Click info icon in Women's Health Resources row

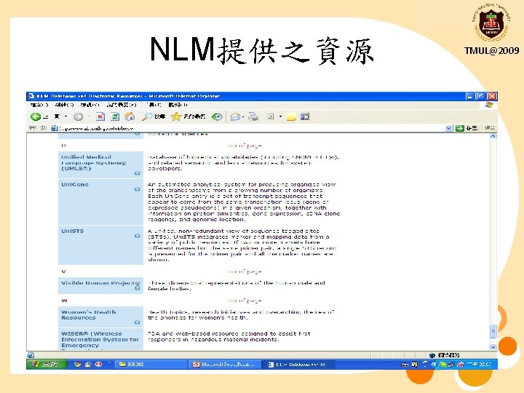pos(137,322)
